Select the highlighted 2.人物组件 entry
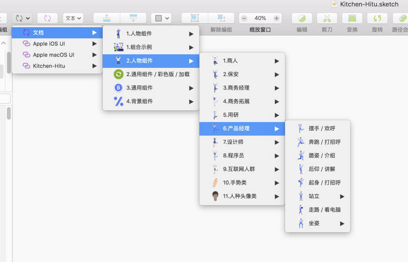Image resolution: width=408 pixels, height=262 pixels. click(x=151, y=61)
